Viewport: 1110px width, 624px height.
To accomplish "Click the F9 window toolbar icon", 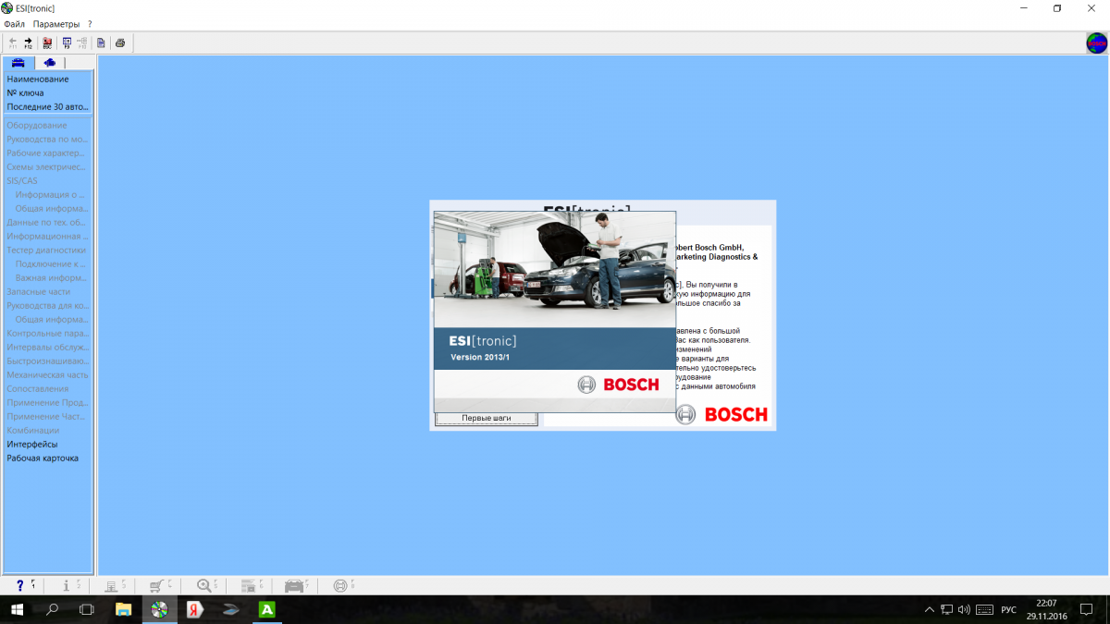I will (67, 43).
